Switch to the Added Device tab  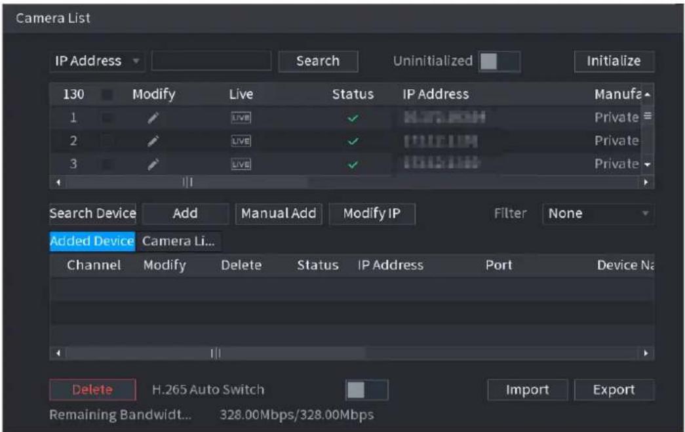92,241
